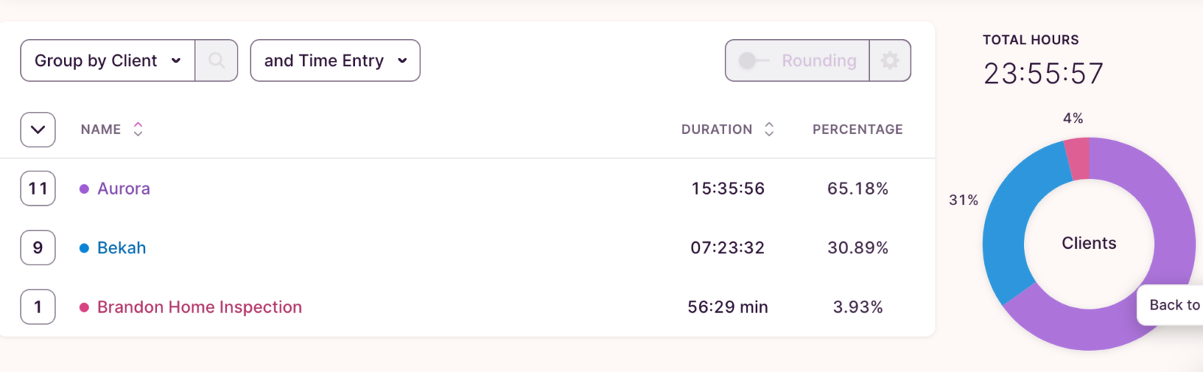This screenshot has width=1203, height=372.
Task: Expand Bekah's 9 time entries
Action: click(38, 248)
